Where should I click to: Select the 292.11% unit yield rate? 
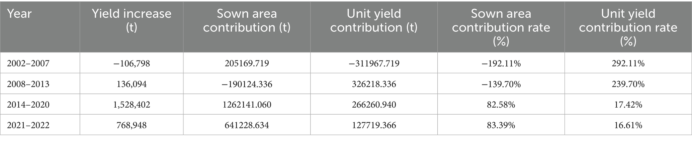click(628, 63)
